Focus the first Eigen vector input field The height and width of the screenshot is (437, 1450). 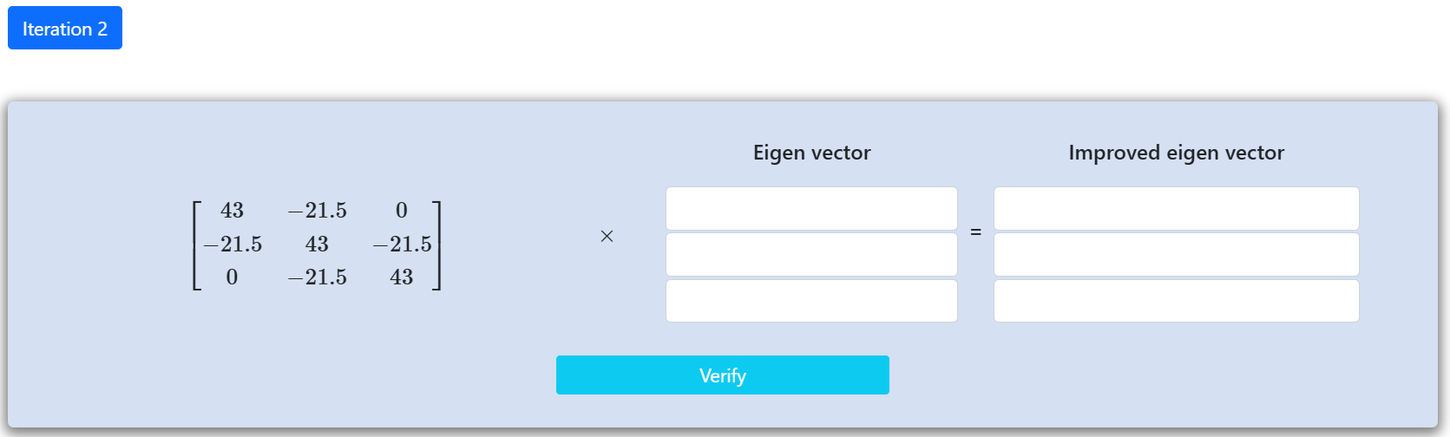(811, 209)
